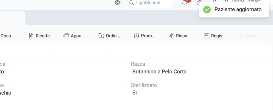Focus the LightSearch search field
The width and height of the screenshot is (273, 110).
[x=151, y=3]
